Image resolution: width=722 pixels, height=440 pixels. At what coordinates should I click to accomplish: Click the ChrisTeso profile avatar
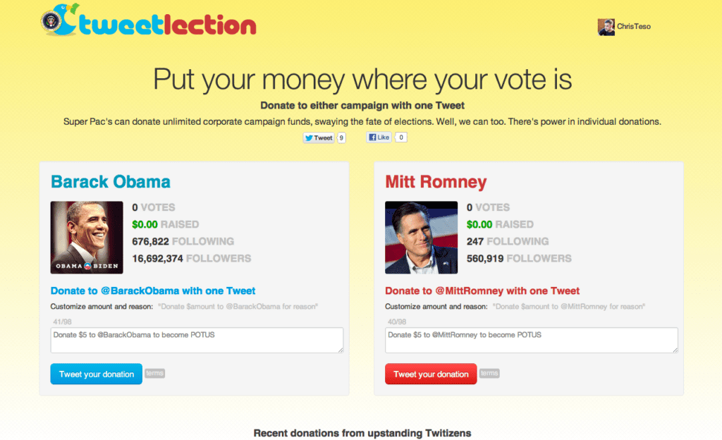tap(606, 27)
